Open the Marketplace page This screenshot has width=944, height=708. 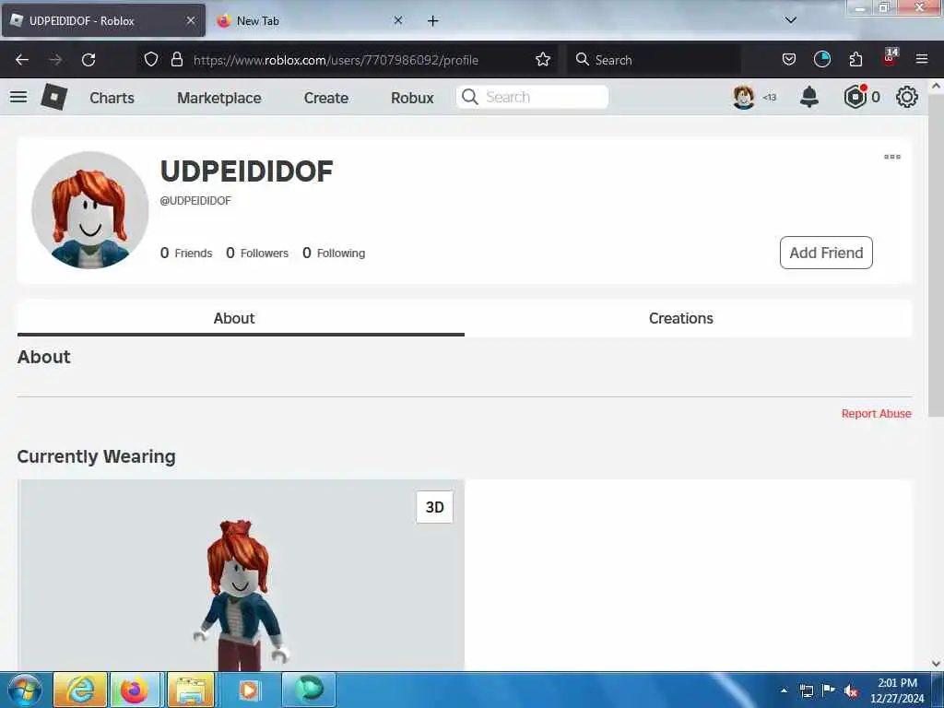click(x=219, y=98)
